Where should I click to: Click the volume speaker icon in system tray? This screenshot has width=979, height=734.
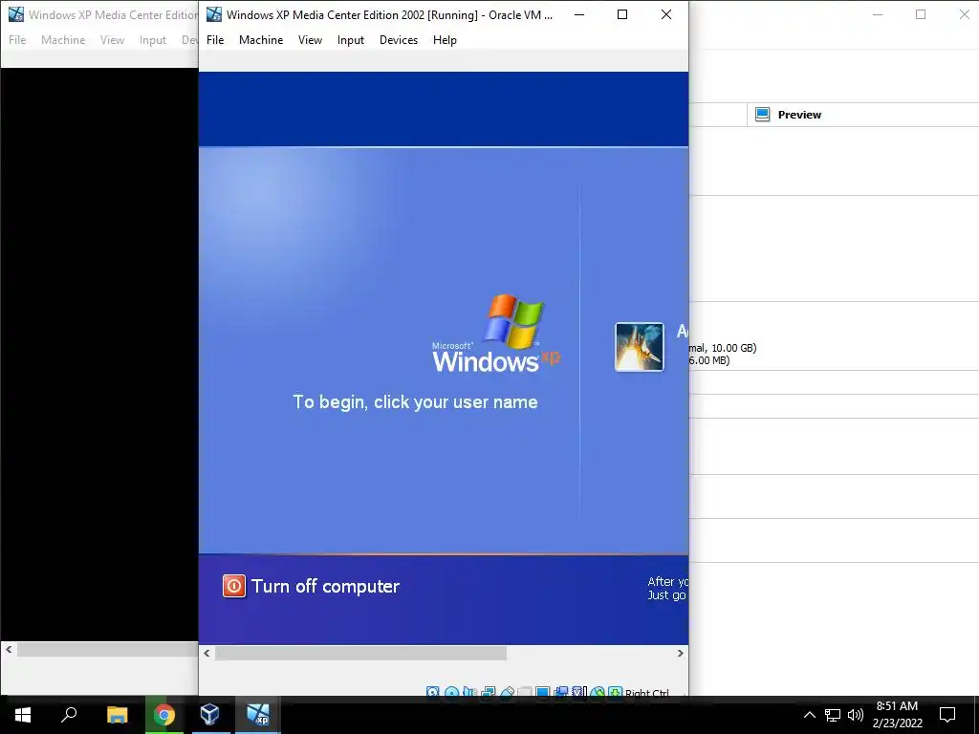856,715
